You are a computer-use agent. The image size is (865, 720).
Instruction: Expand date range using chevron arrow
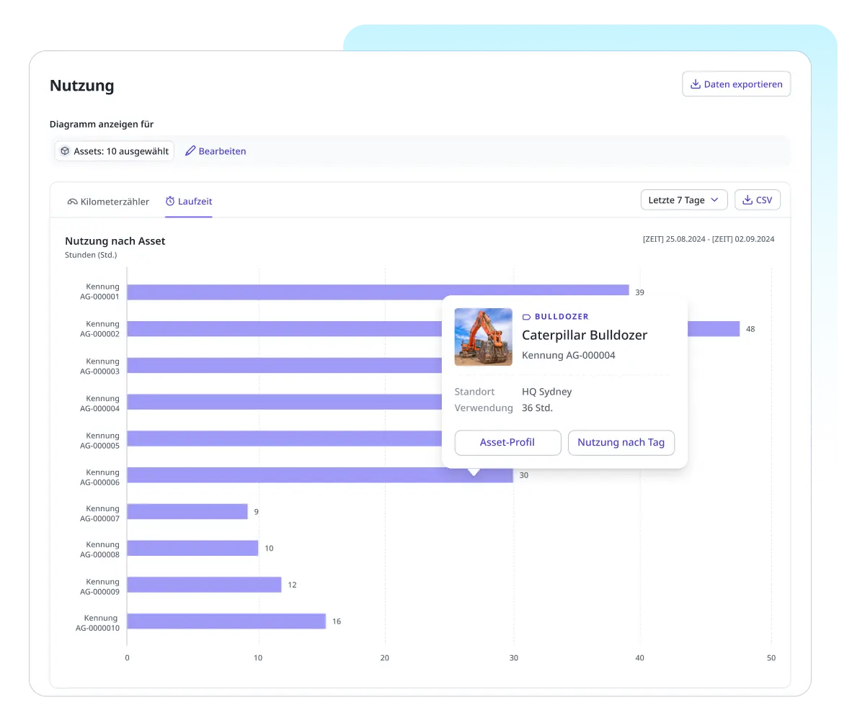click(714, 200)
